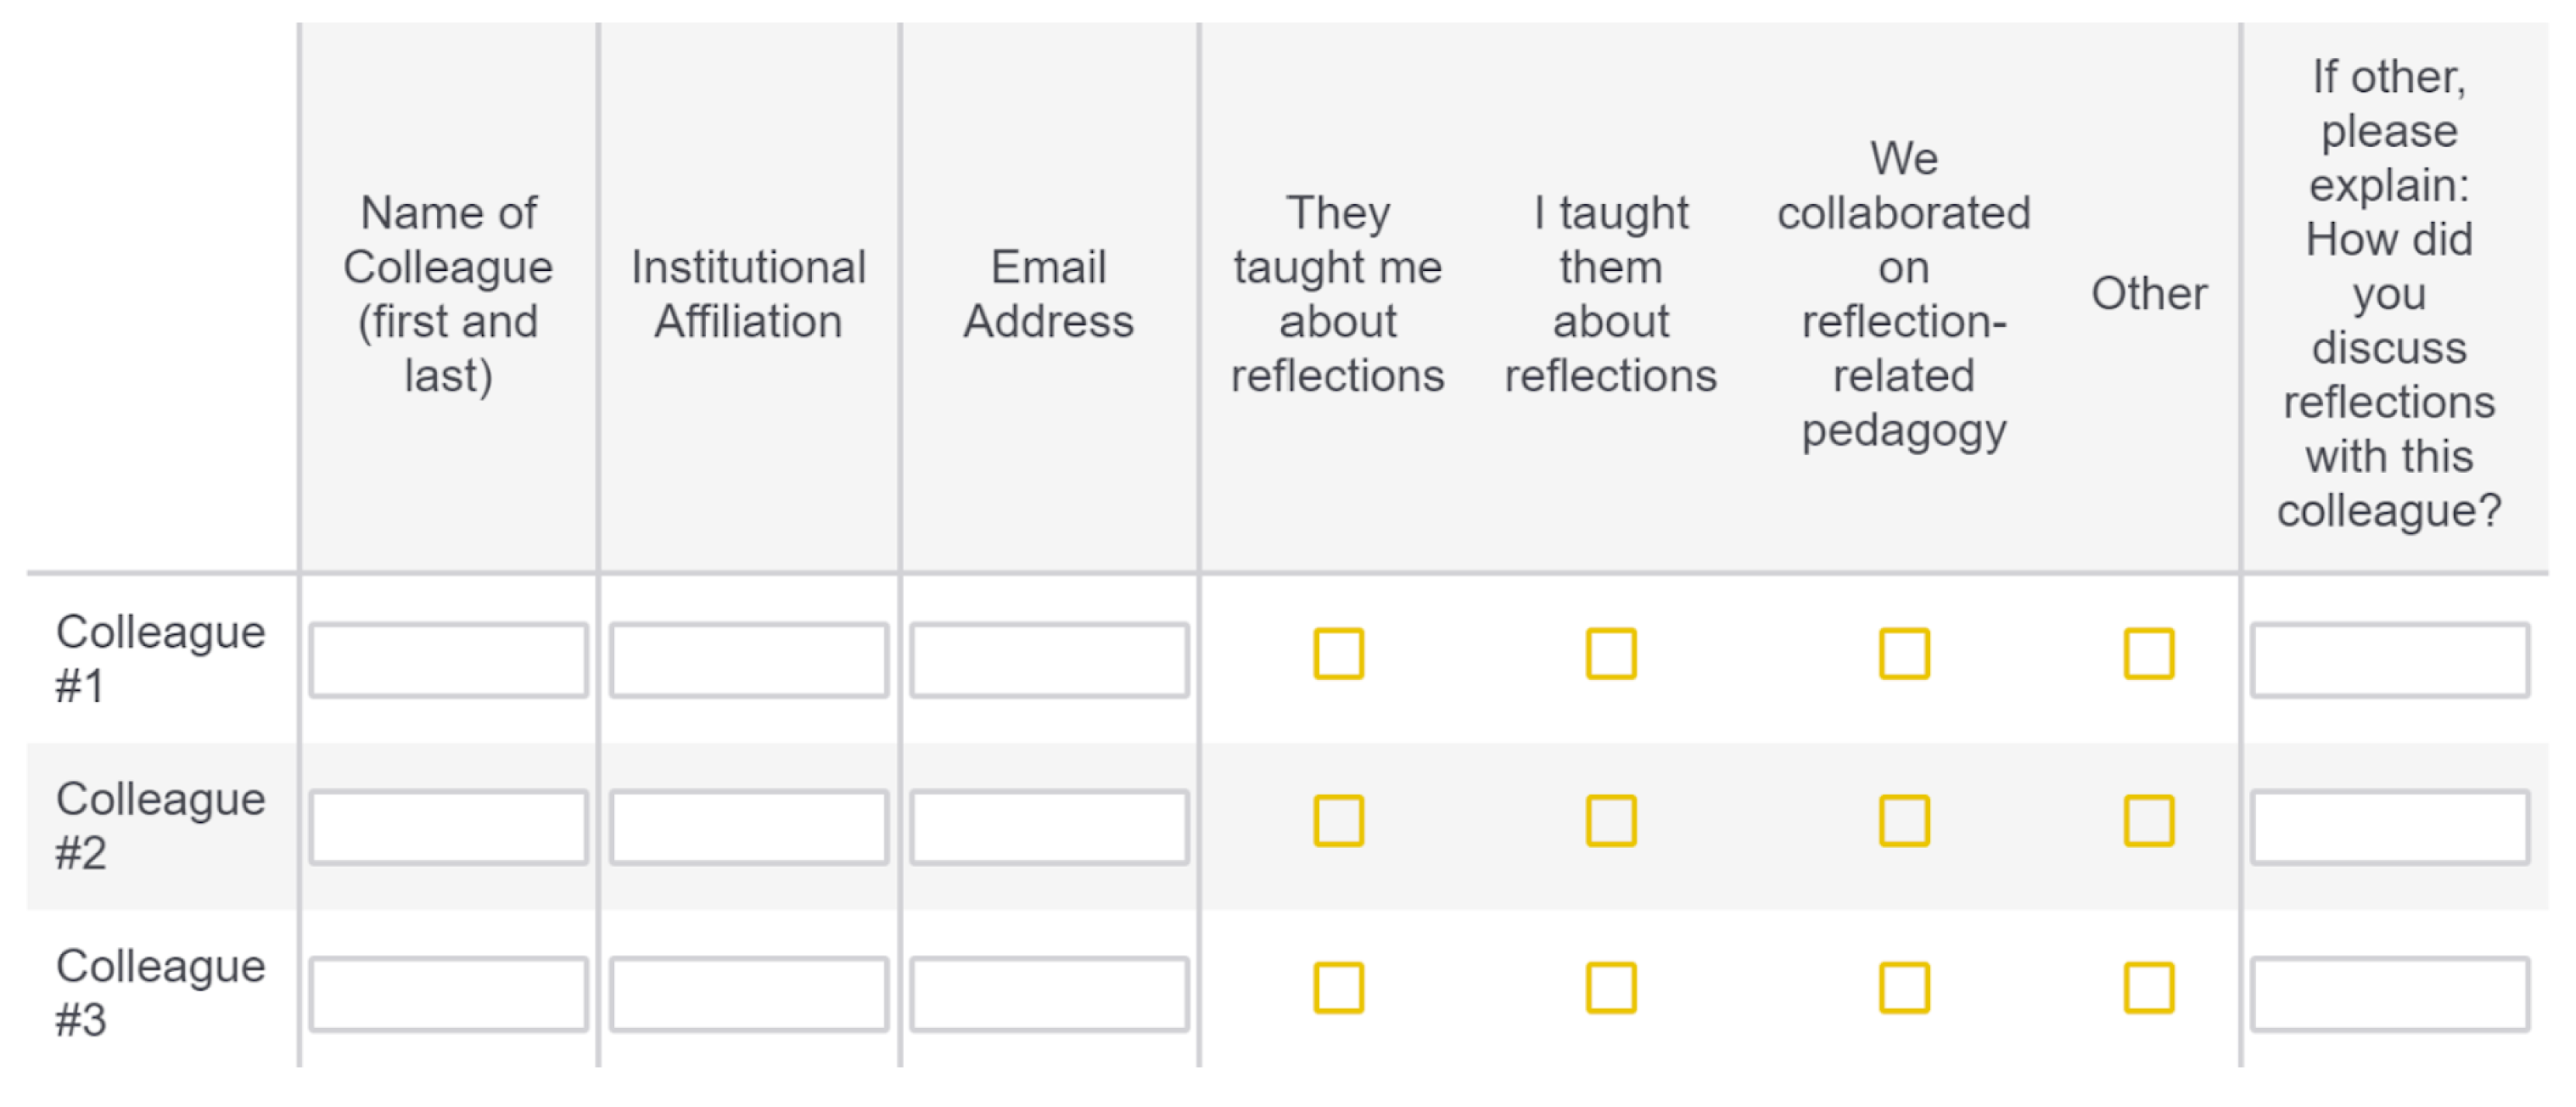Click Colleague #3 'If other' explanation field

2389,994
